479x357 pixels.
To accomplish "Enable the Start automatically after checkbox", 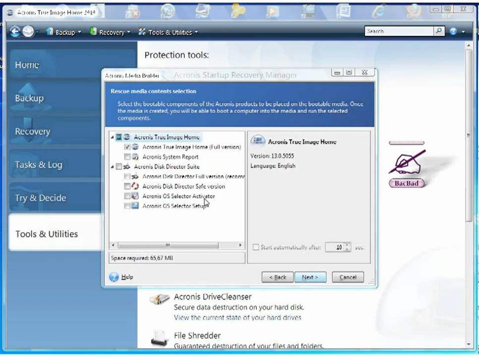I will pos(256,247).
